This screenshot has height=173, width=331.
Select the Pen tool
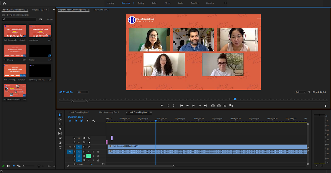(x=60, y=138)
